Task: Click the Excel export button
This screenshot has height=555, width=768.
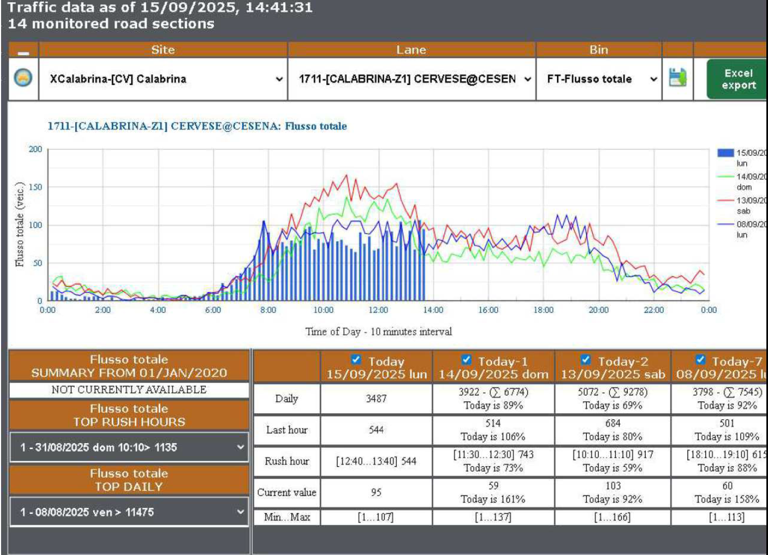Action: pos(738,79)
